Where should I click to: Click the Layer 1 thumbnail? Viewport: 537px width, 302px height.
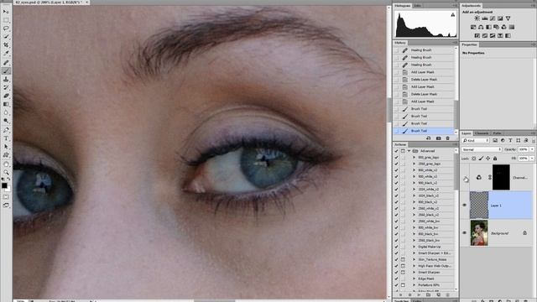(x=479, y=205)
